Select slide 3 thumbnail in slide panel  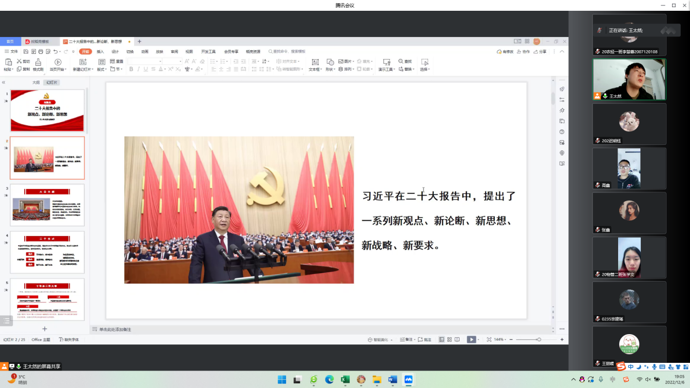tap(48, 205)
